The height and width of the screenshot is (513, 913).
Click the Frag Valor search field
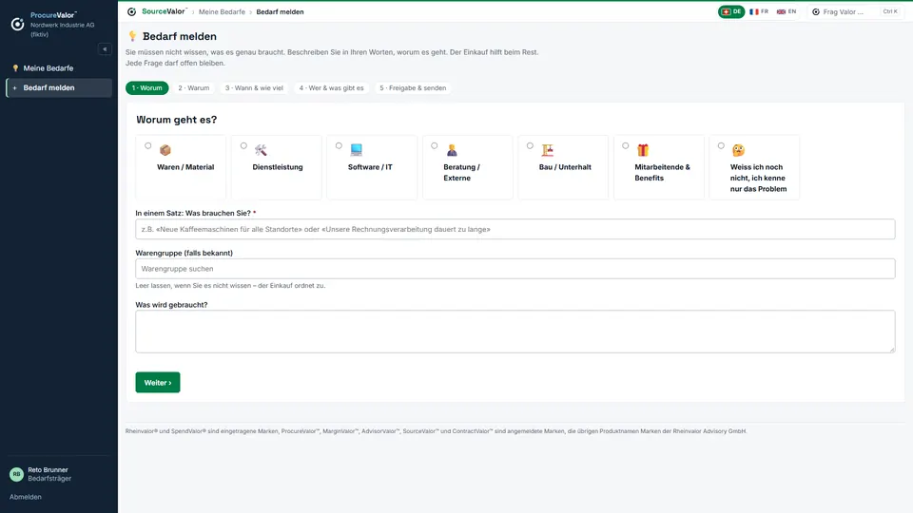[854, 11]
